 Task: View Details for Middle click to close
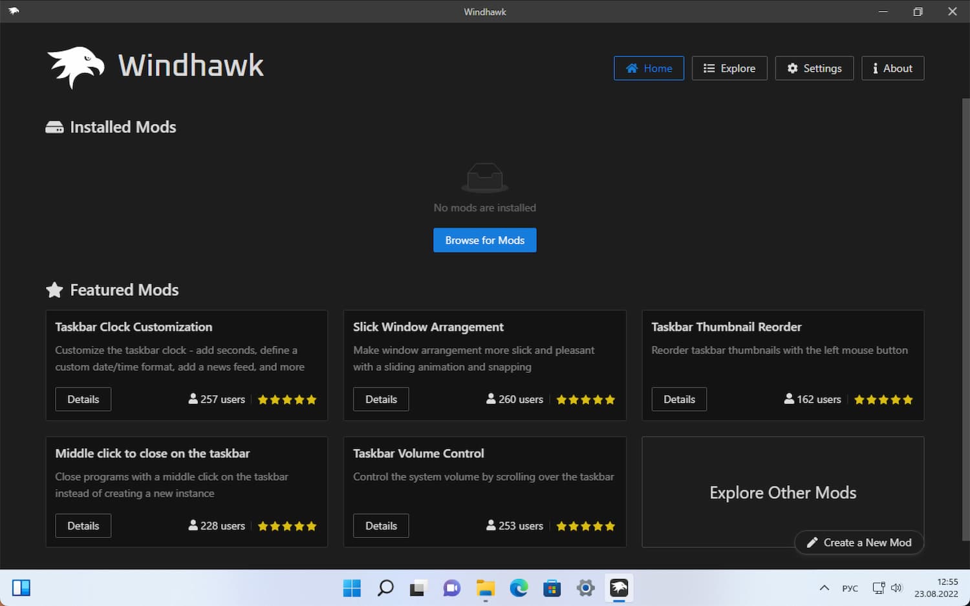pyautogui.click(x=83, y=526)
